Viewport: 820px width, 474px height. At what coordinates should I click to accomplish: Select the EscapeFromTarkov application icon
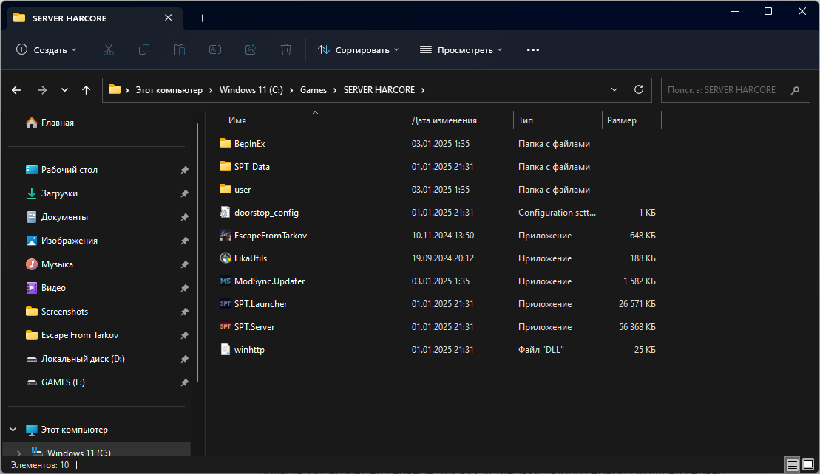[226, 236]
